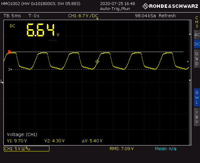The height and width of the screenshot is (163, 200).
Task: Click the HMO1002 device info text
Action: 41,3
